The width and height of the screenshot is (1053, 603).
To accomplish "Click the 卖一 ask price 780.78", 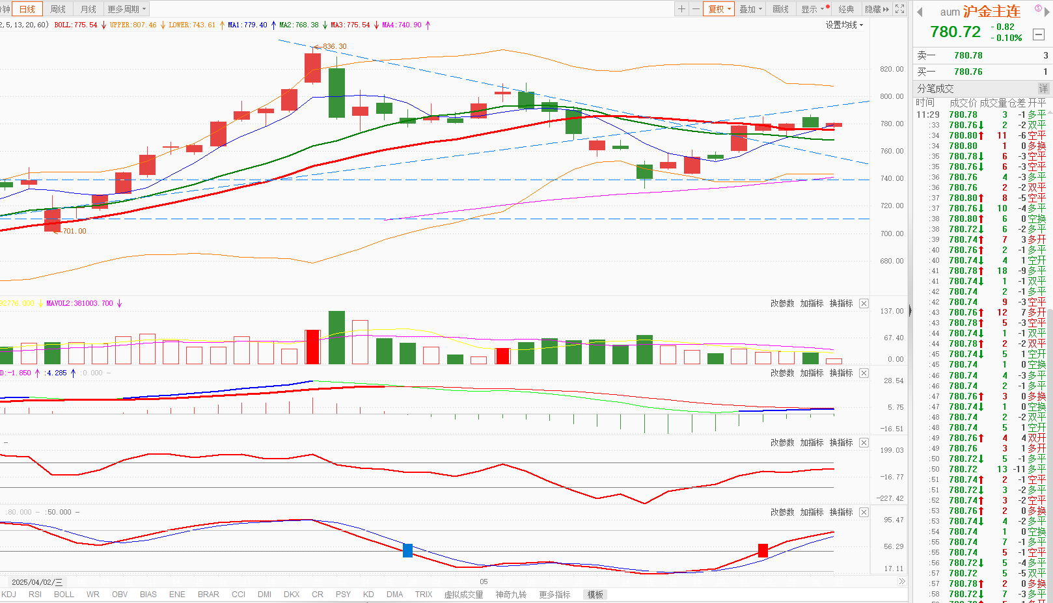I will coord(968,55).
